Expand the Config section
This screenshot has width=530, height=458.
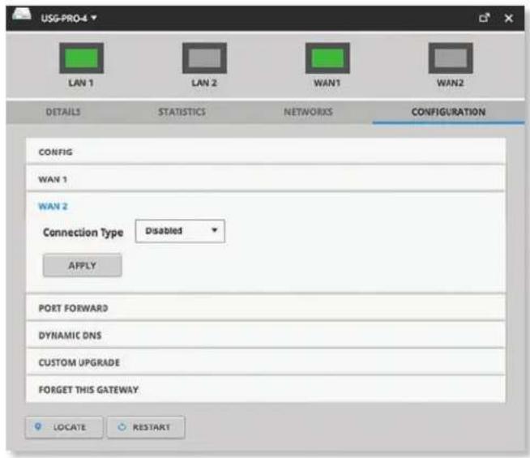266,152
